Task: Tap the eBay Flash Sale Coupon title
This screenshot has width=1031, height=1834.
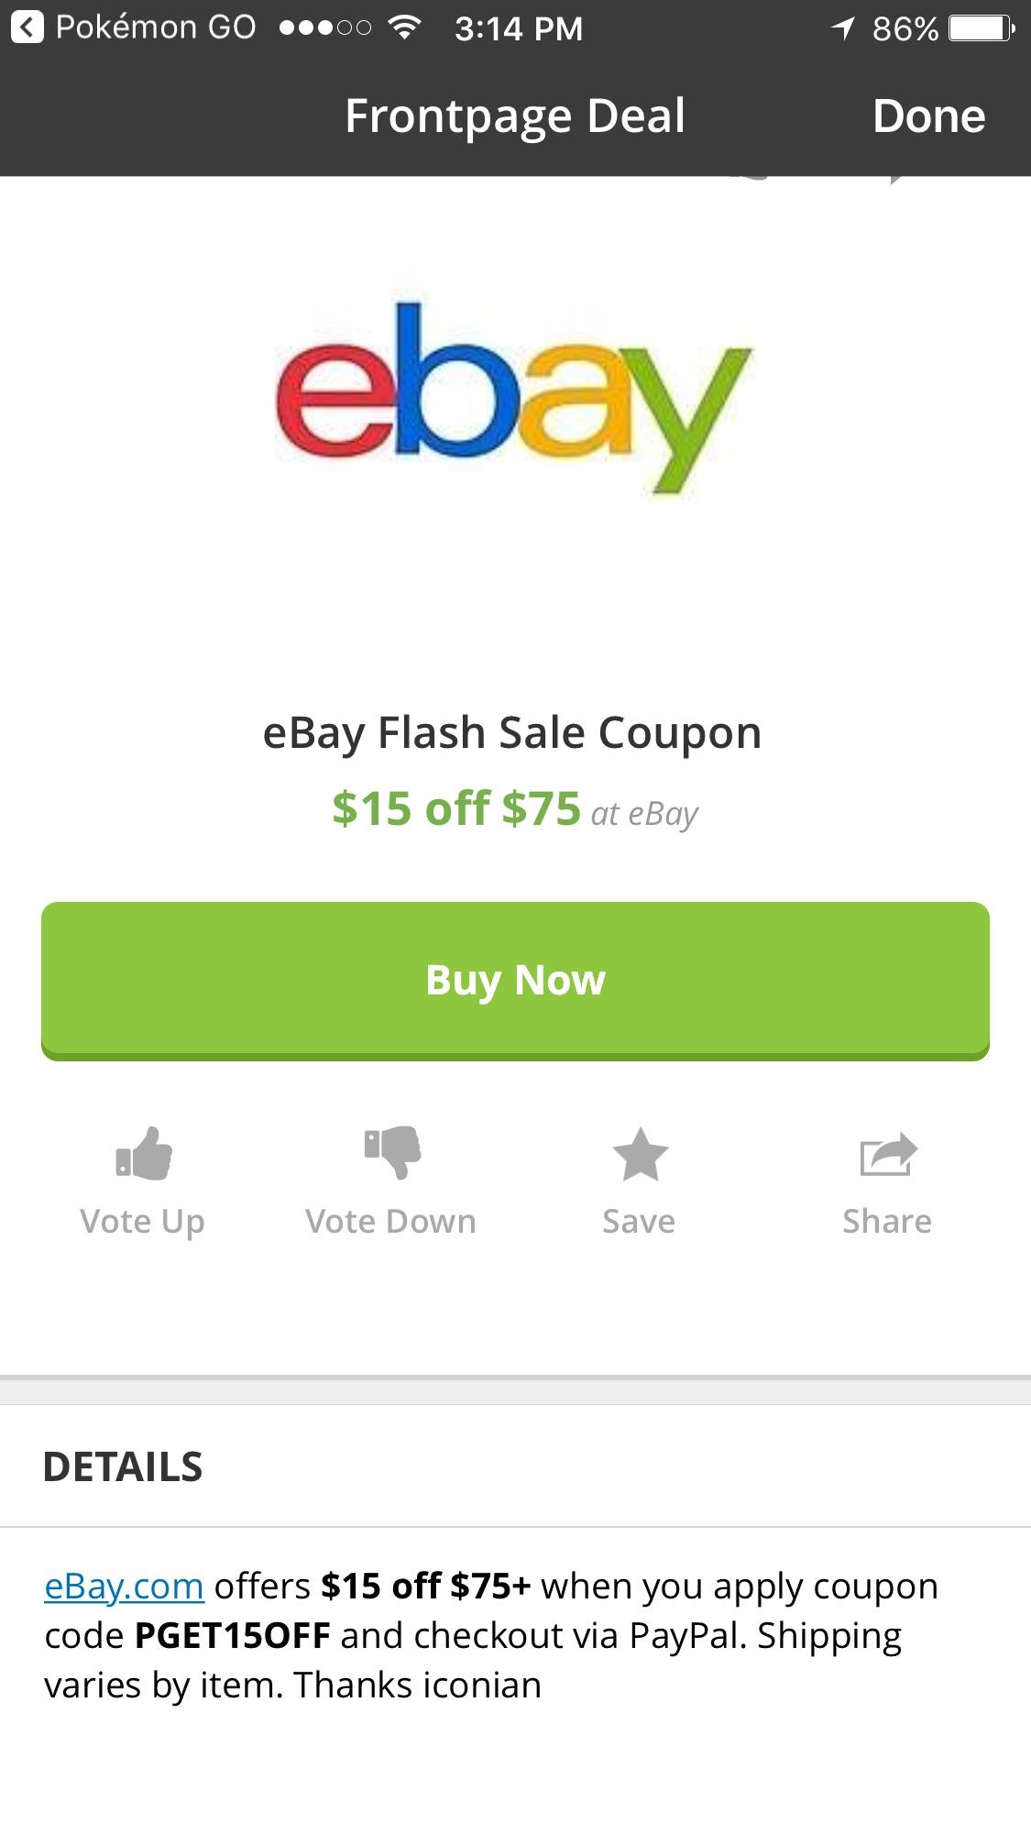Action: tap(512, 733)
